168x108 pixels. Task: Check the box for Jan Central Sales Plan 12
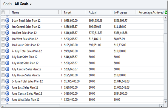3,27
